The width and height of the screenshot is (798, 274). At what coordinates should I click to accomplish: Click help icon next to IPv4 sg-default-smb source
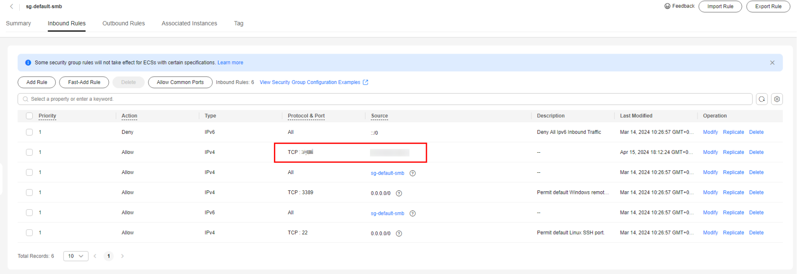413,173
